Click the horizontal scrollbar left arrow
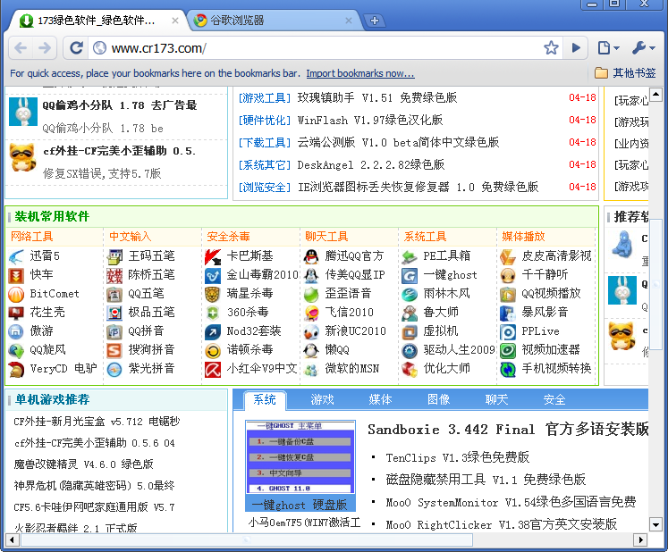The image size is (668, 552). tap(12, 540)
